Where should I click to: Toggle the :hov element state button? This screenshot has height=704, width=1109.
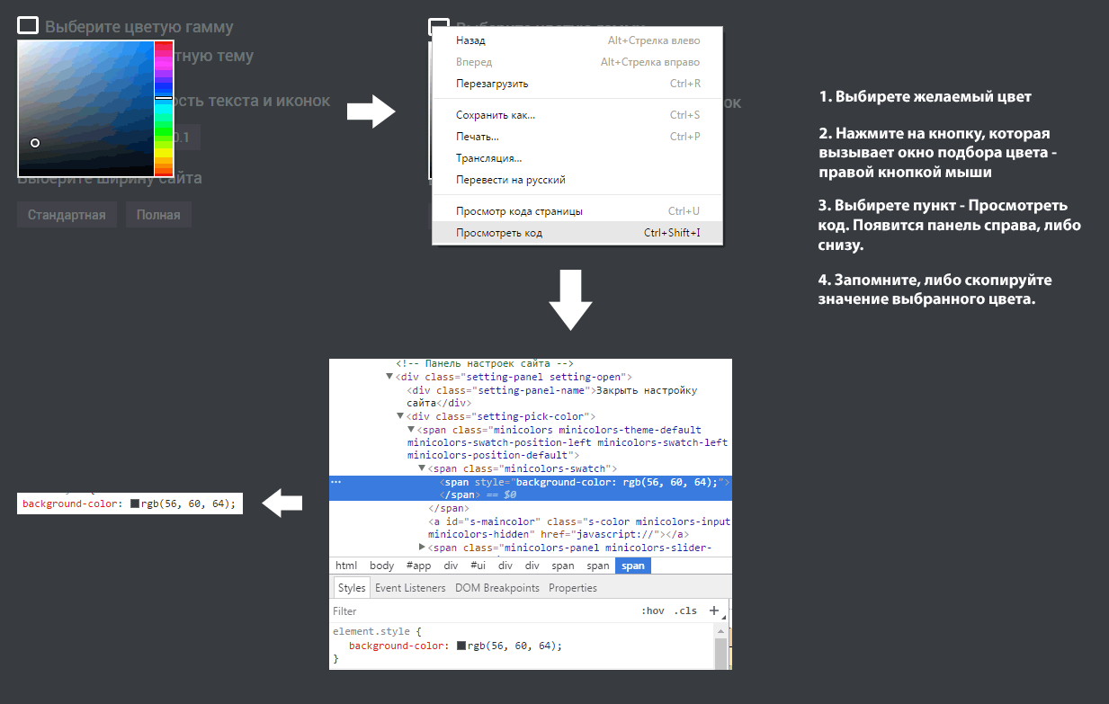coord(652,610)
